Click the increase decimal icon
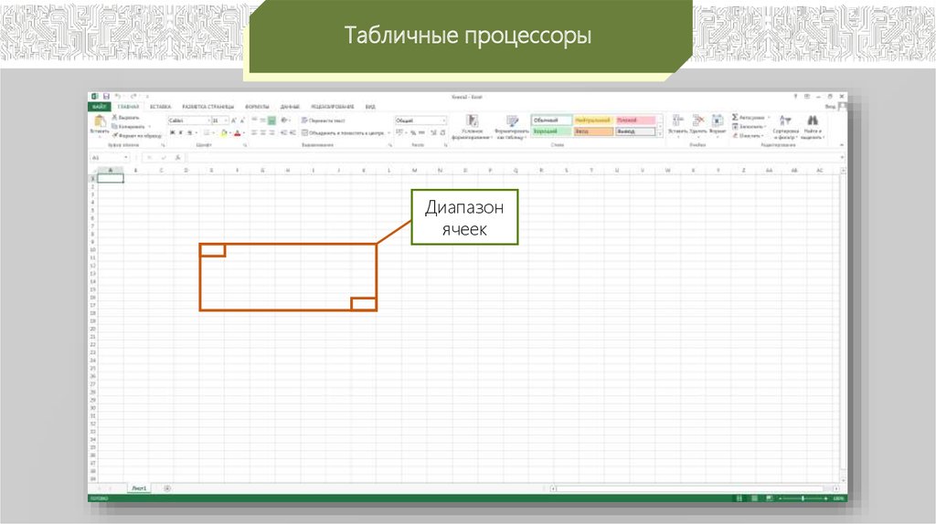The width and height of the screenshot is (936, 524). (433, 133)
